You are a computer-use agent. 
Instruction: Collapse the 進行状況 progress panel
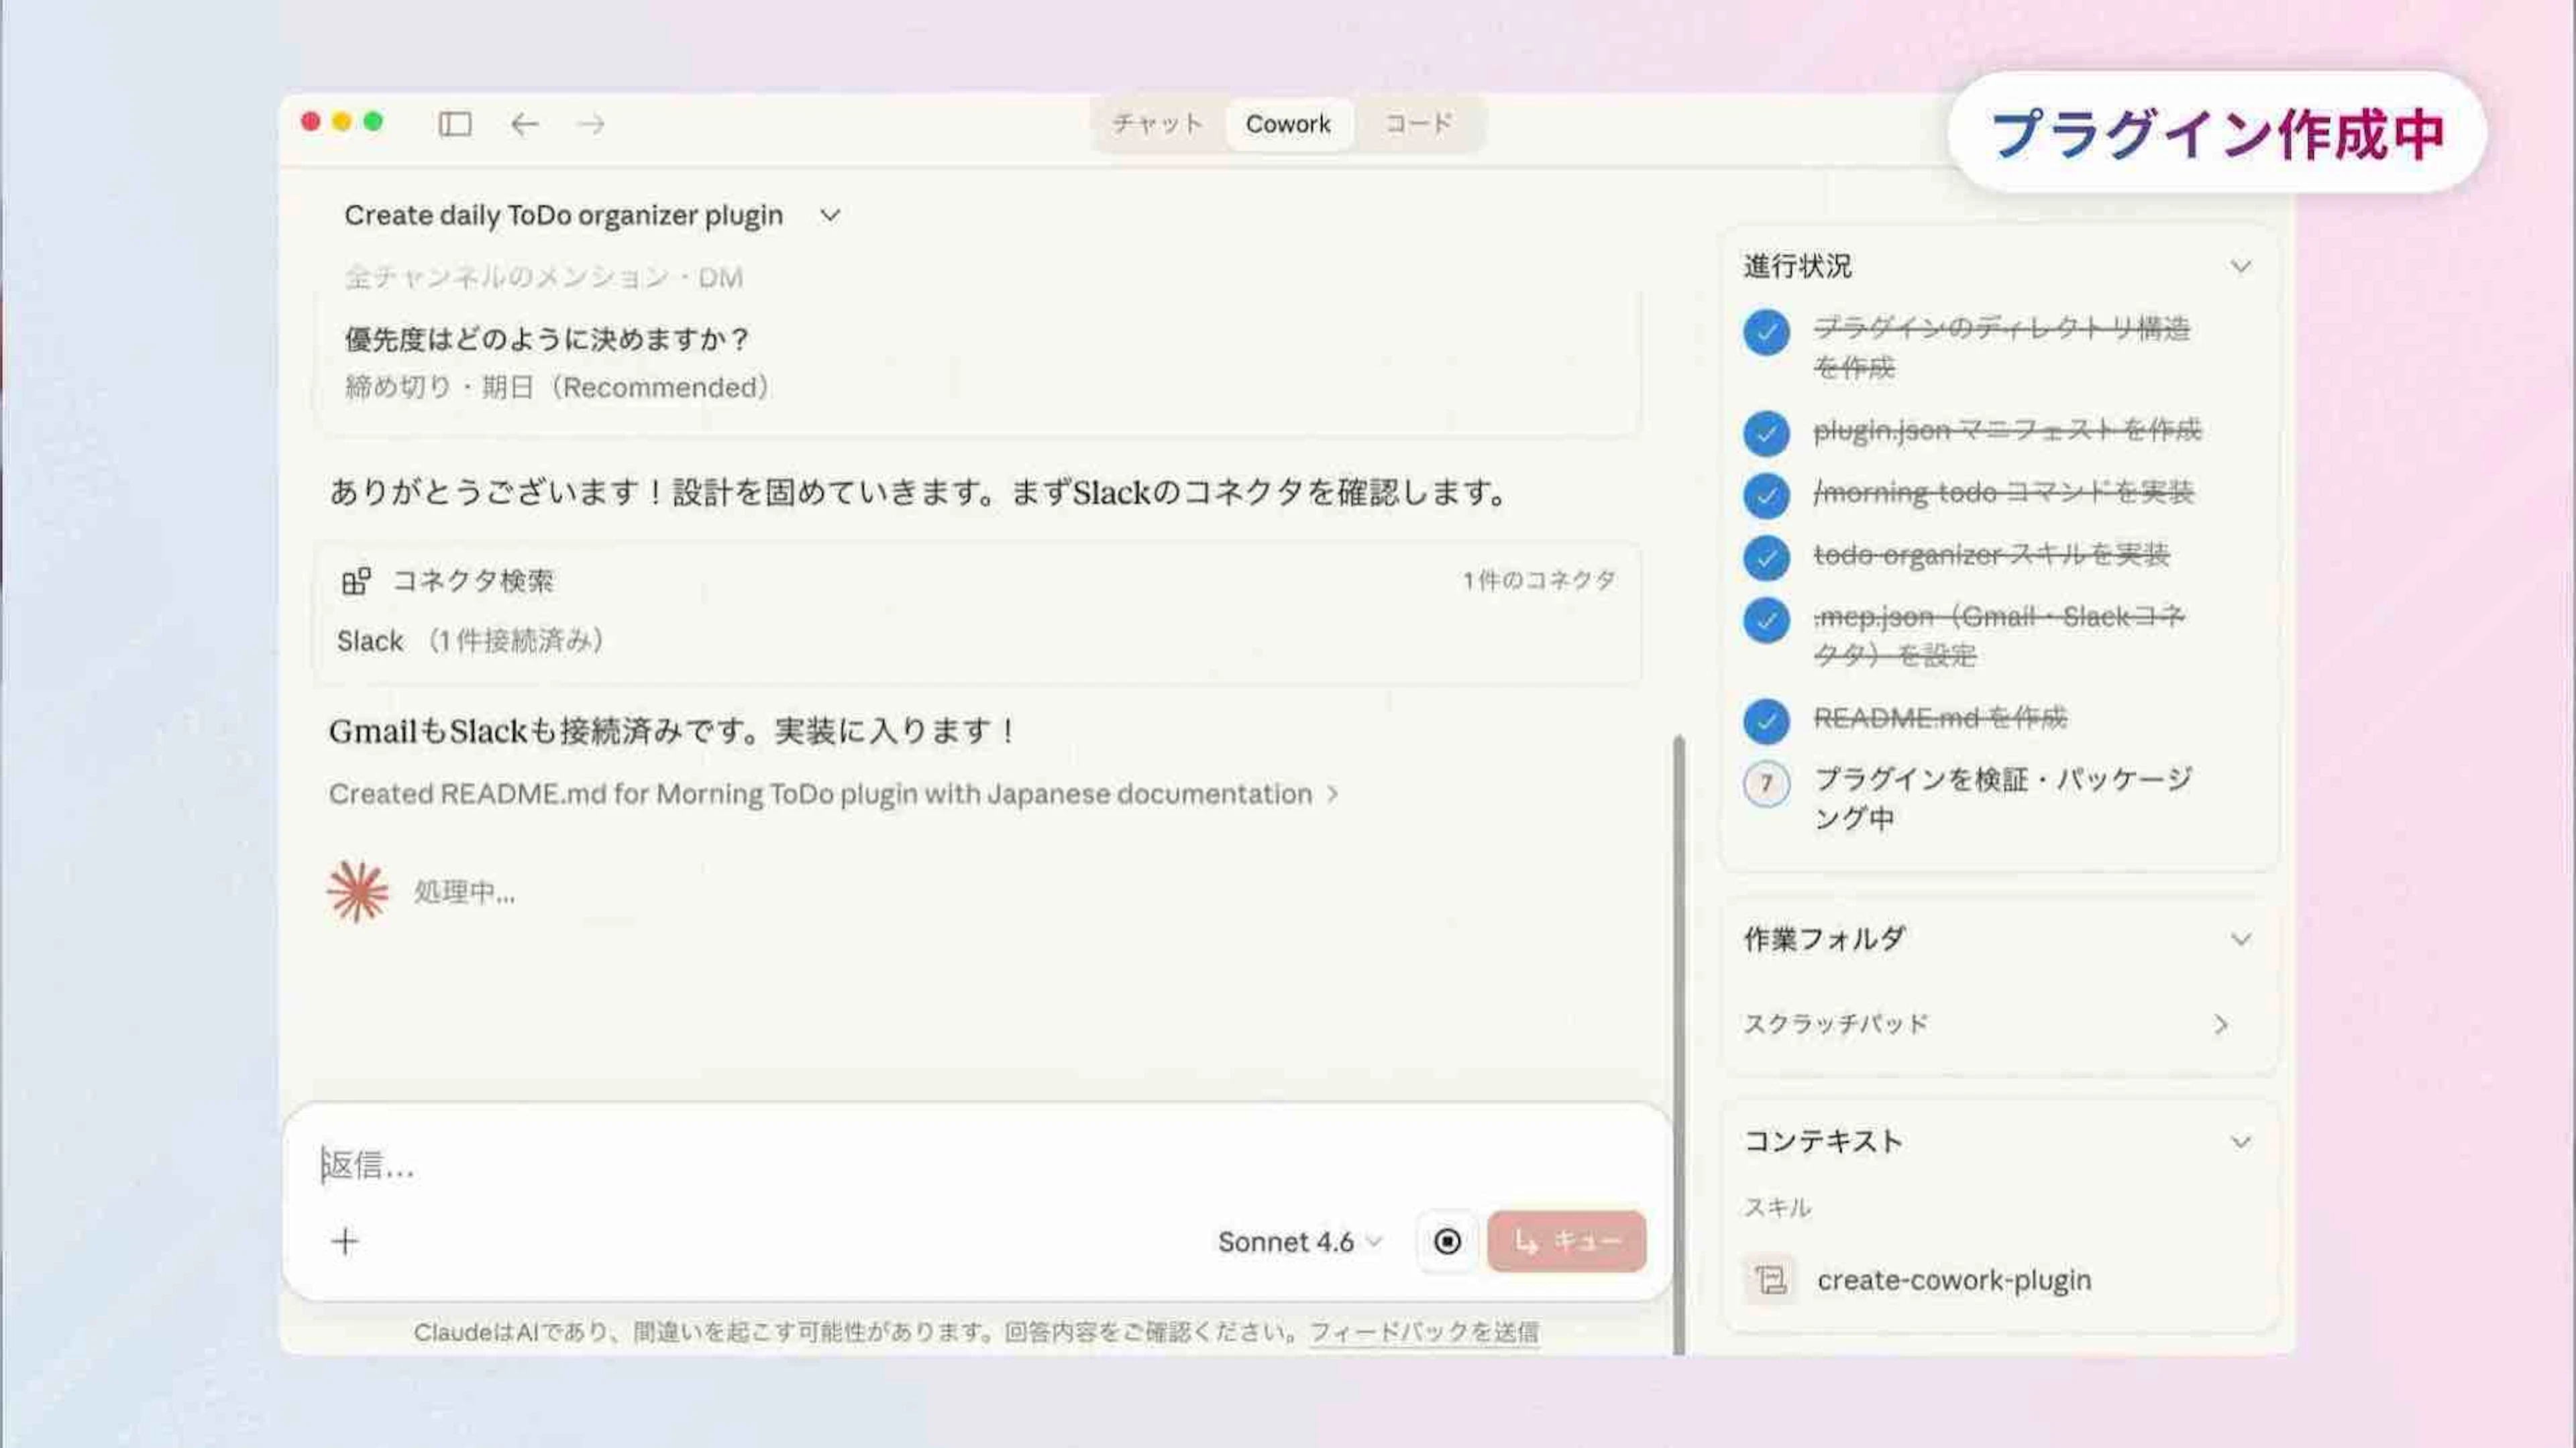2240,267
